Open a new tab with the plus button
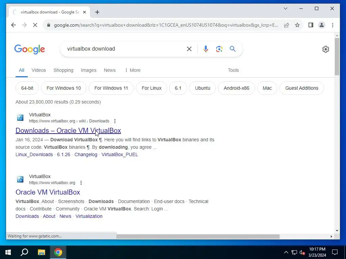 (x=97, y=12)
